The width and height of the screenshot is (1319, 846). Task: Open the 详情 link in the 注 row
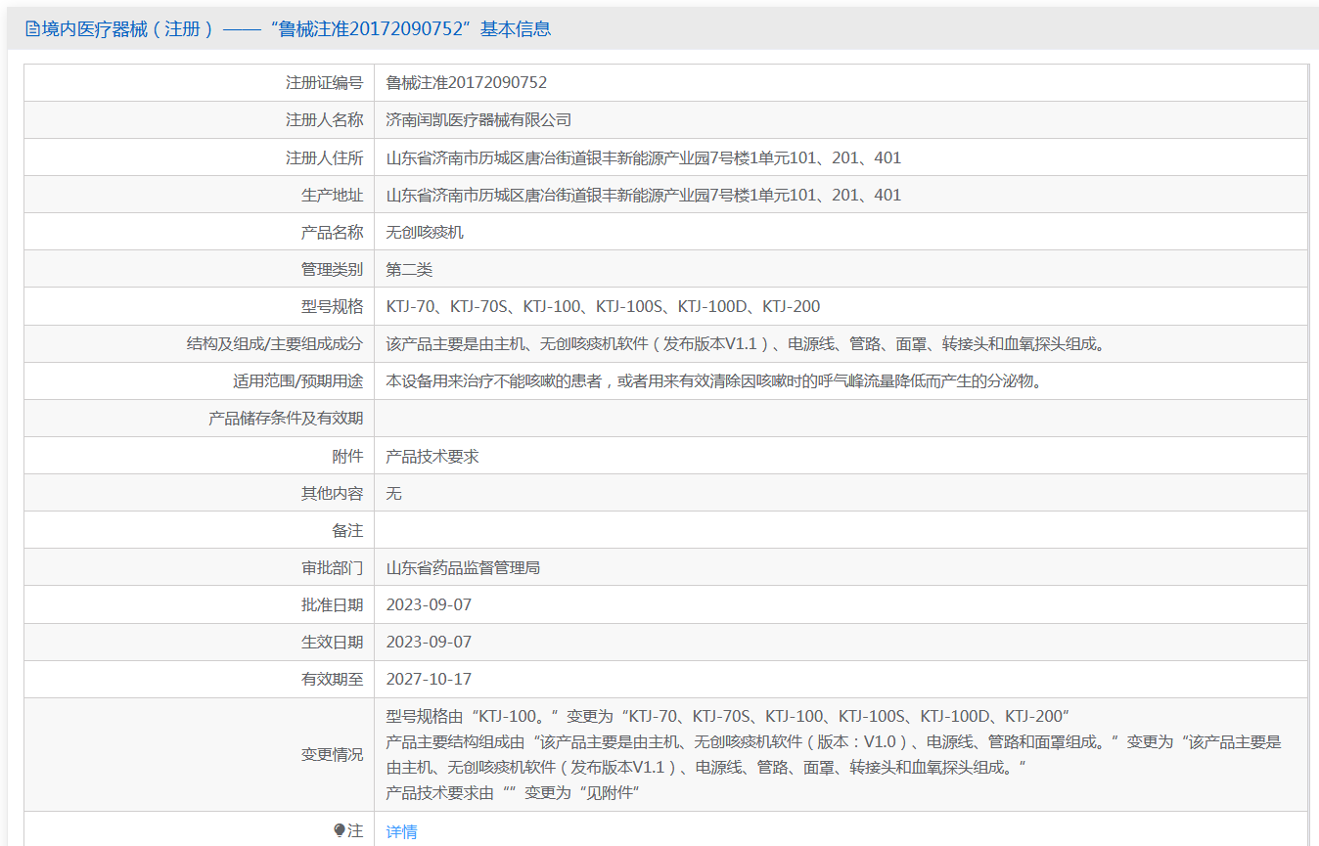point(401,831)
